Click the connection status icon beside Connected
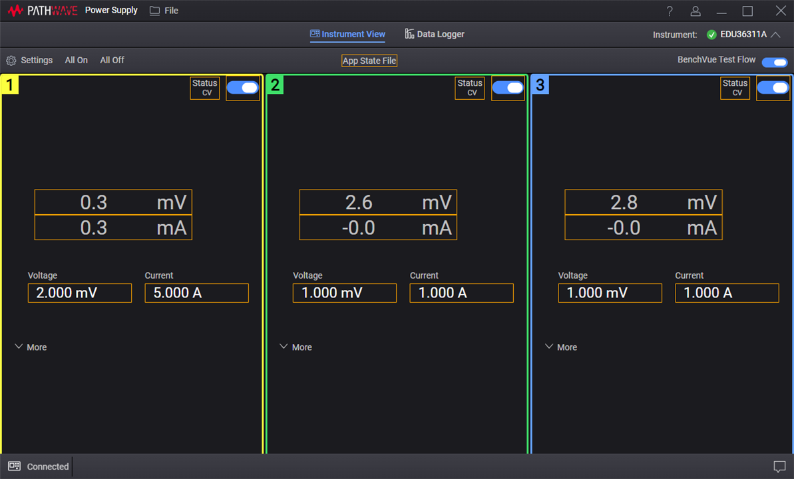Screen dimensions: 794x479 click(14, 466)
